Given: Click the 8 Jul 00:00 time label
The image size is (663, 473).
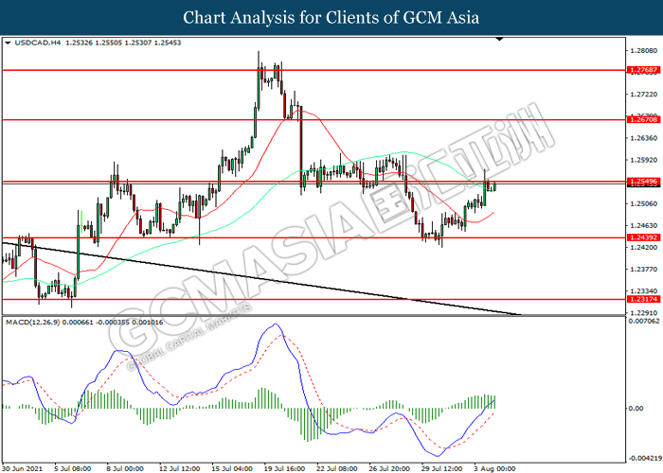Looking at the screenshot, I should point(125,469).
